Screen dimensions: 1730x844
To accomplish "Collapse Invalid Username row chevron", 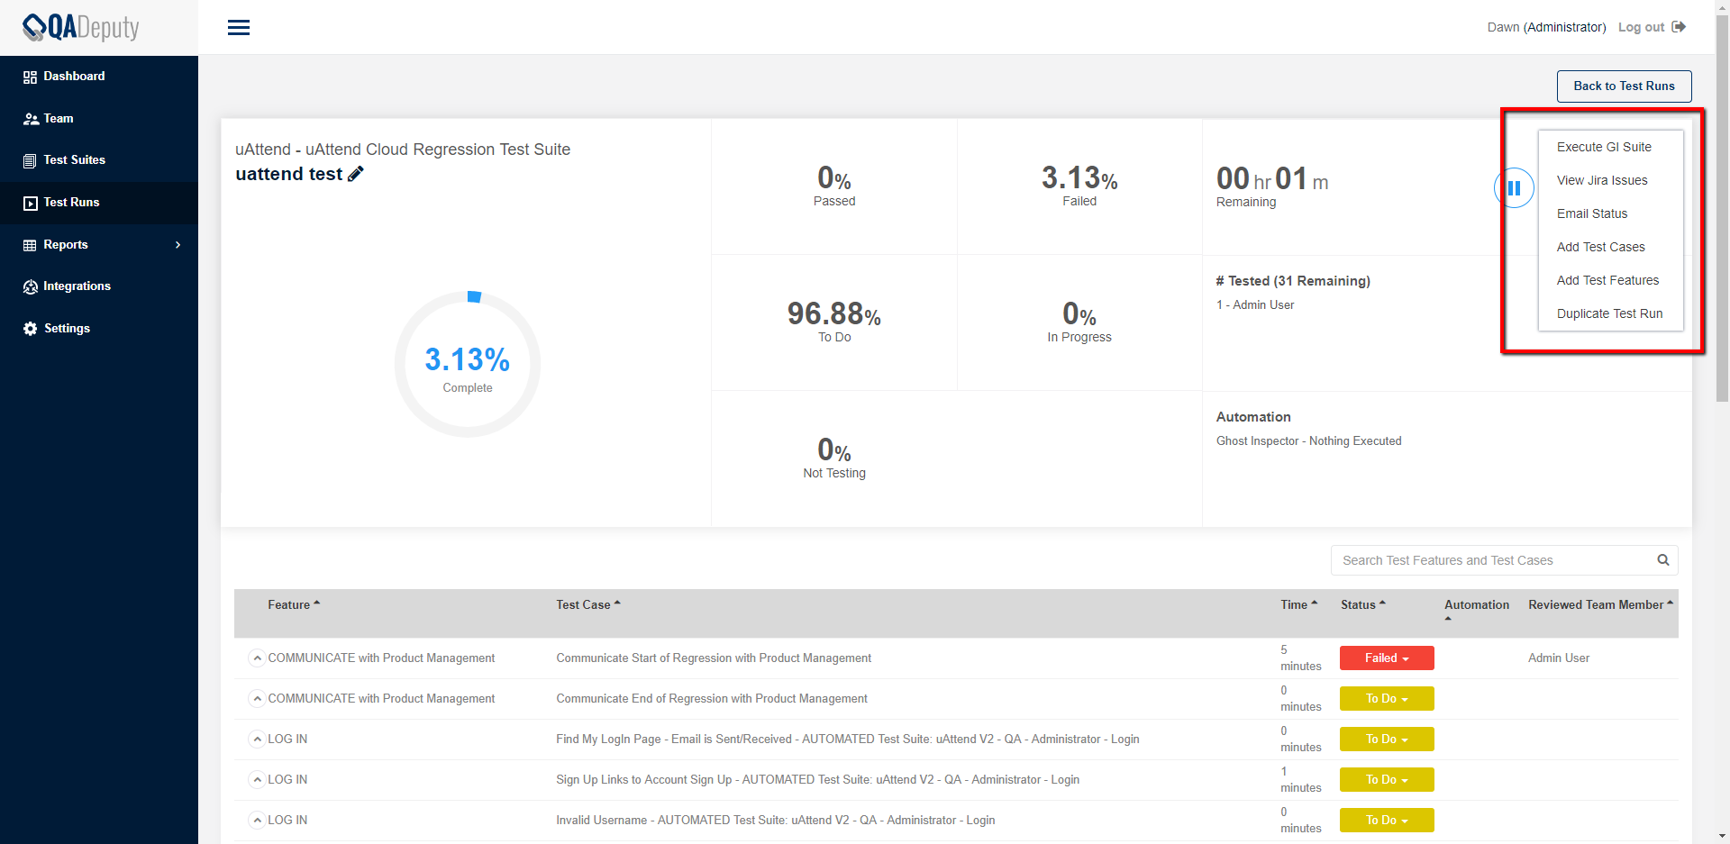I will 257,821.
